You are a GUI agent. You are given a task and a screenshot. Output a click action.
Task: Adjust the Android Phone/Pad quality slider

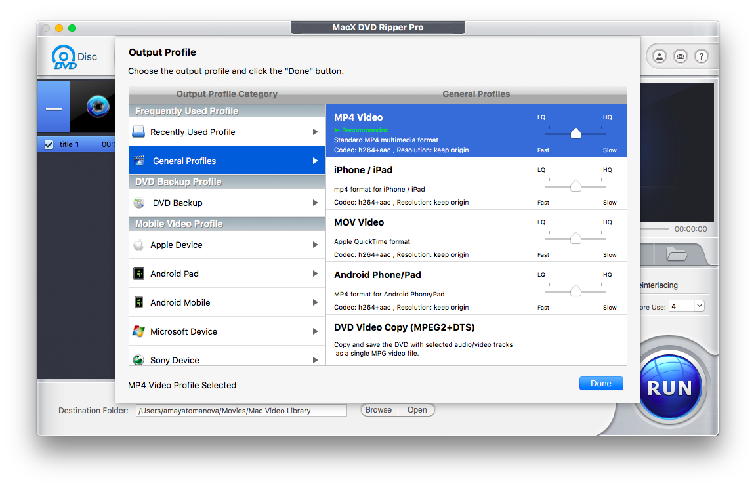point(576,291)
